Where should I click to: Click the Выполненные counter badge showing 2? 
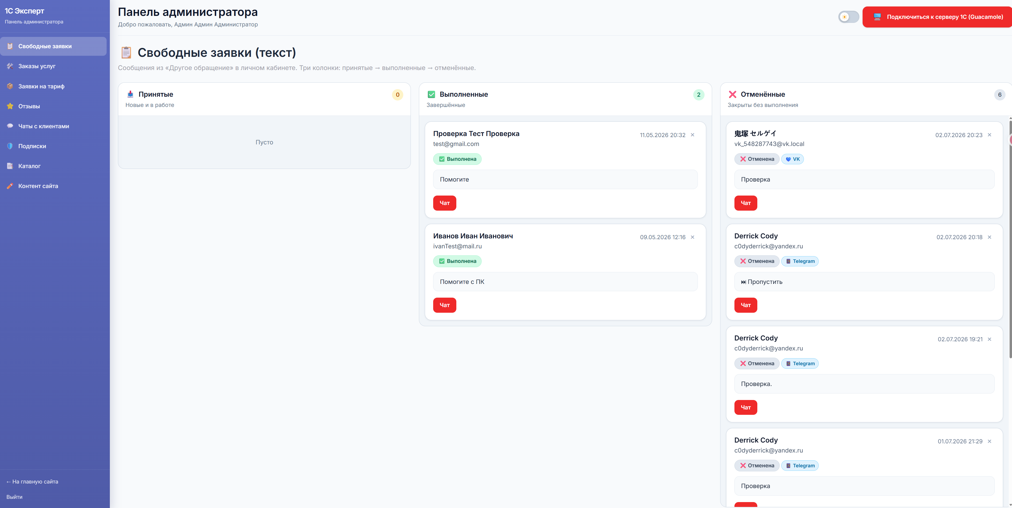[699, 95]
